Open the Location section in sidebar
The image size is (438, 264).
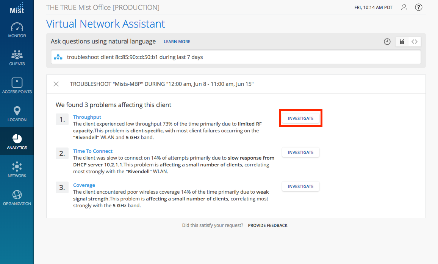pyautogui.click(x=17, y=114)
